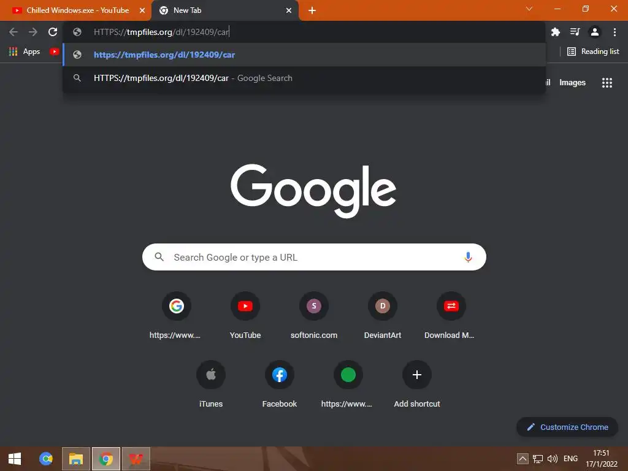Select the Google Search suggestion for tmpfiles URL

click(x=304, y=78)
